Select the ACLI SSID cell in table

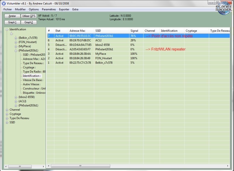pos(98,40)
